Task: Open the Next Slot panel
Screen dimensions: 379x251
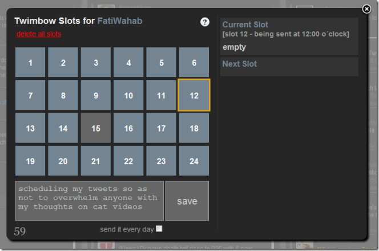Action: (x=289, y=66)
